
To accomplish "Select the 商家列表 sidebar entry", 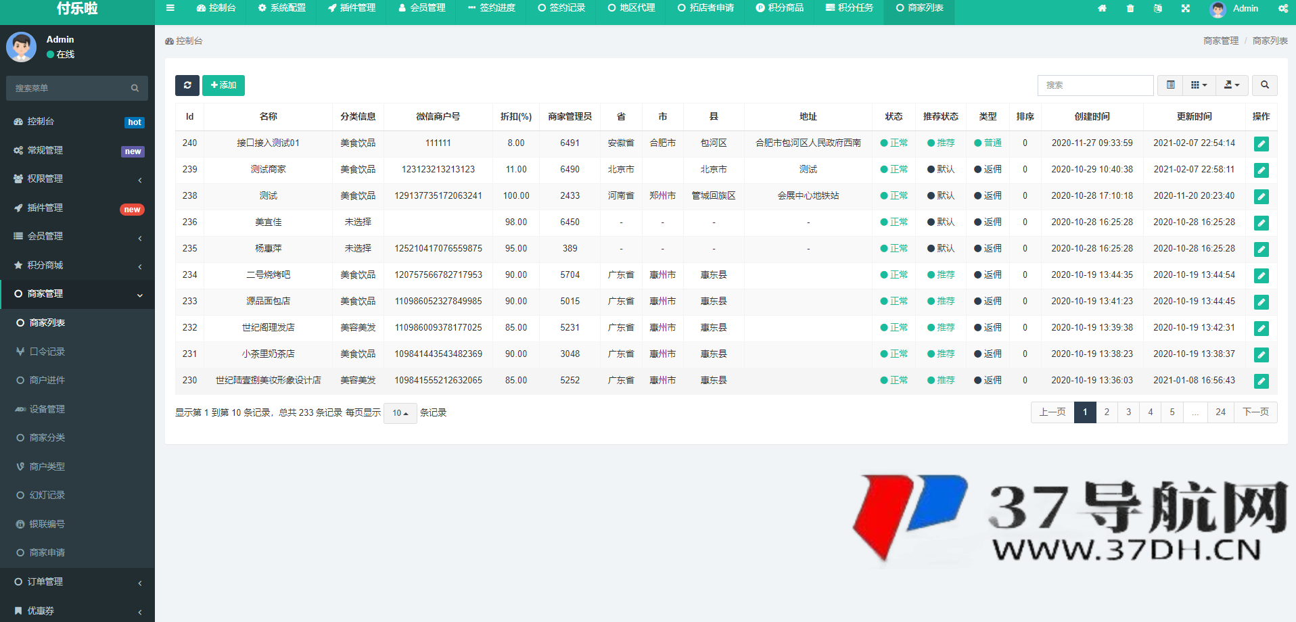I will point(47,322).
